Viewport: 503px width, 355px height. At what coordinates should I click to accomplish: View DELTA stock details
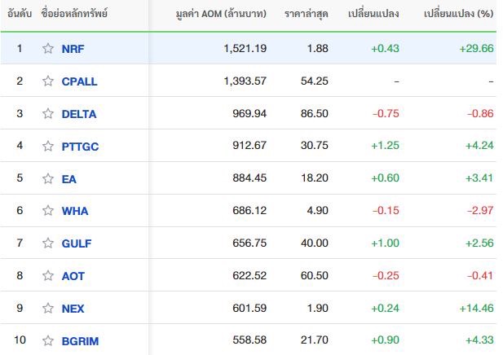[x=79, y=114]
